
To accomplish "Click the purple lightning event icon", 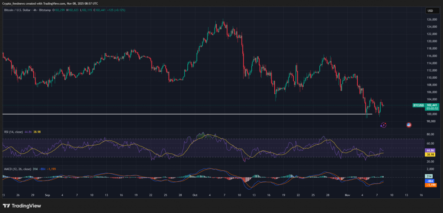I will click(x=383, y=125).
